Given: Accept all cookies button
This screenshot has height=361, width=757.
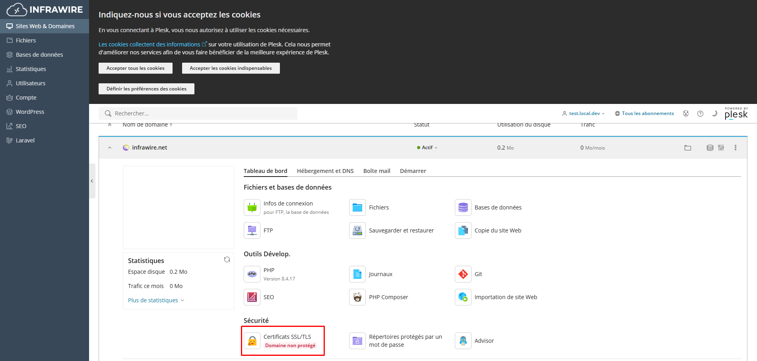Looking at the screenshot, I should 135,68.
